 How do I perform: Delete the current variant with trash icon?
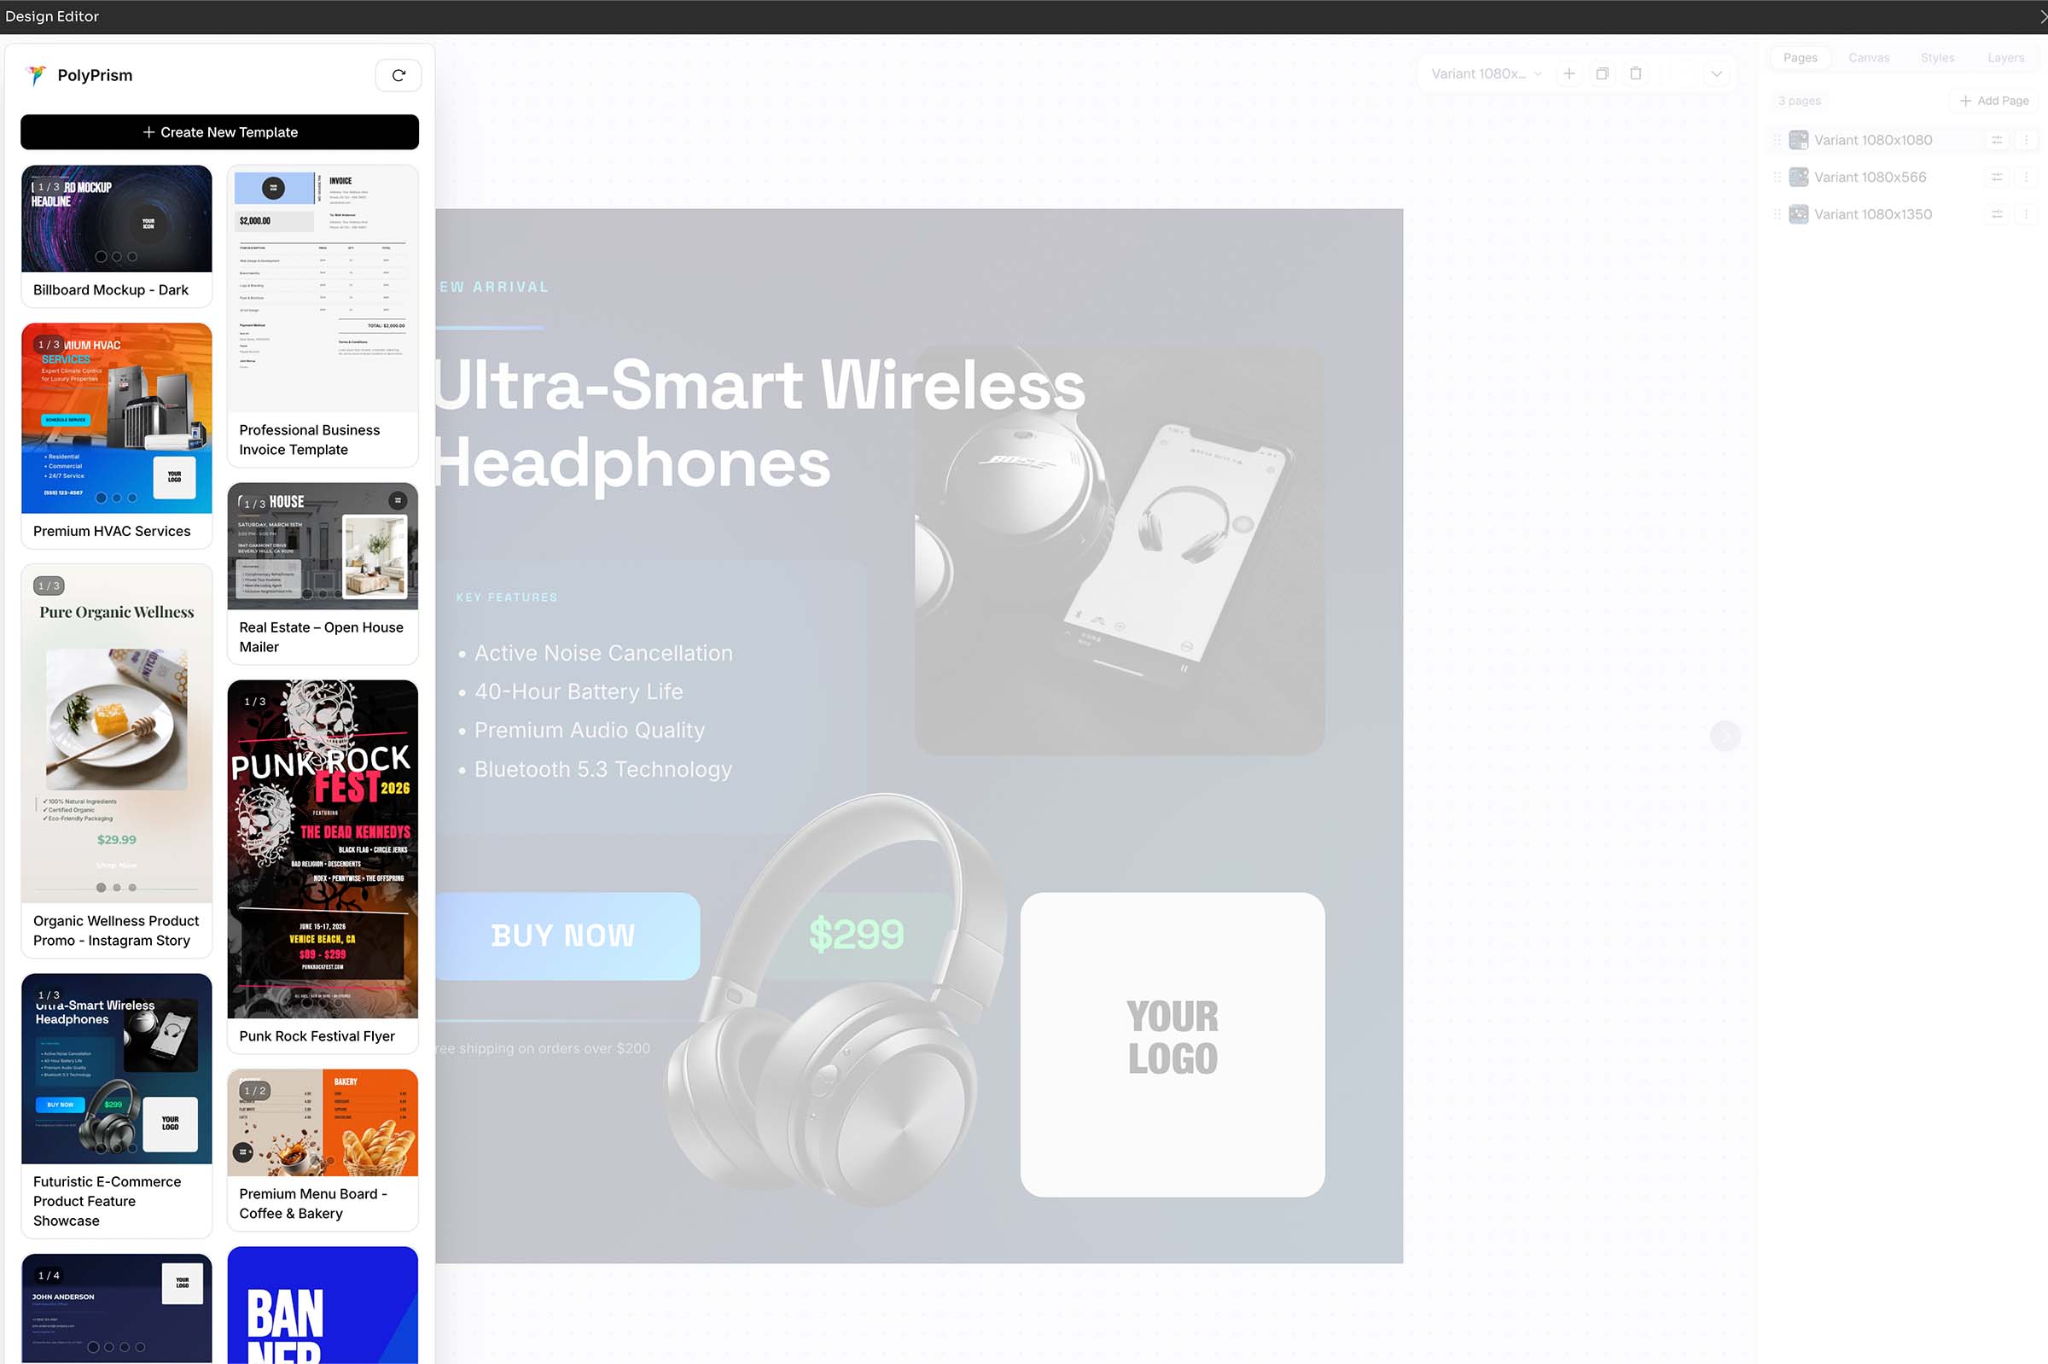tap(1636, 74)
